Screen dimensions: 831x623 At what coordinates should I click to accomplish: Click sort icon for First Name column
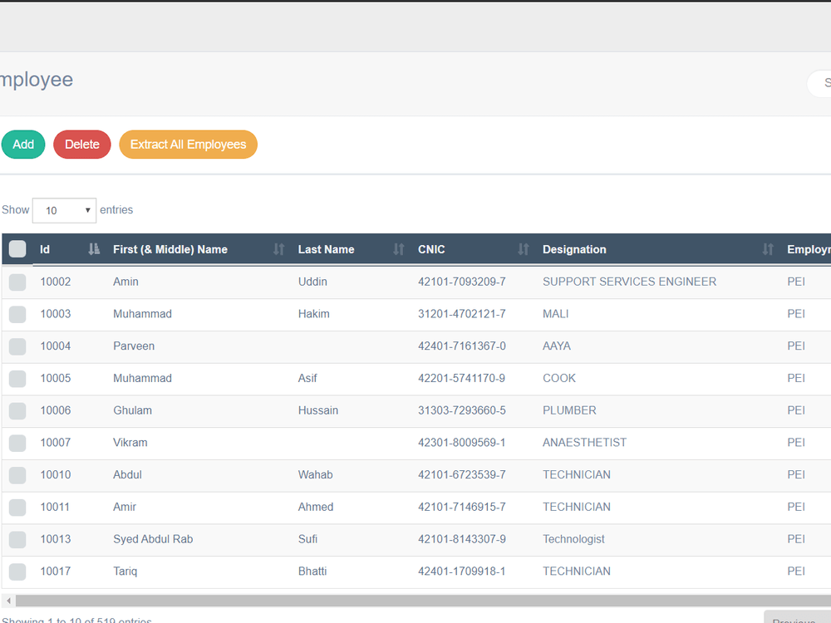pos(278,249)
